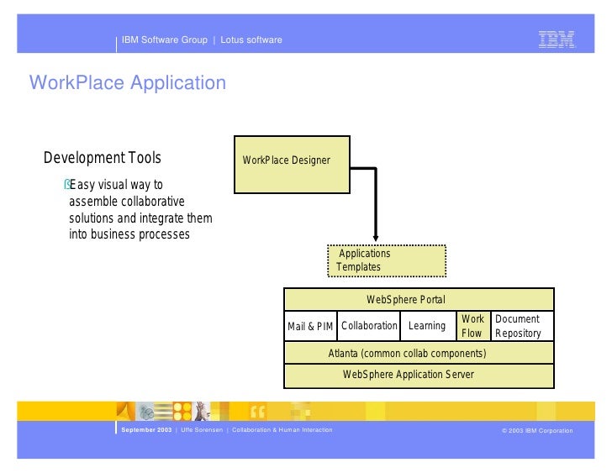Image resolution: width=612 pixels, height=473 pixels.
Task: Click the hands image in footer banner
Action: point(202,412)
